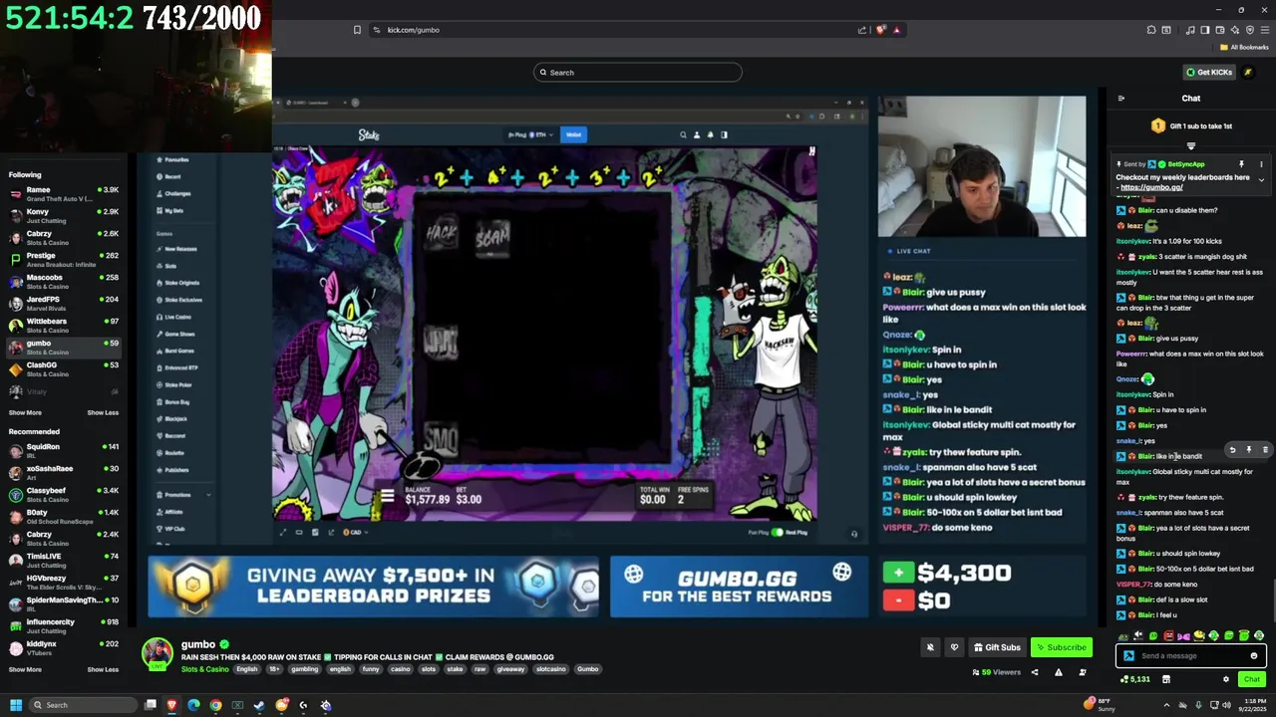This screenshot has height=717, width=1276.
Task: Bookmark page via address bar icon
Action: [357, 30]
